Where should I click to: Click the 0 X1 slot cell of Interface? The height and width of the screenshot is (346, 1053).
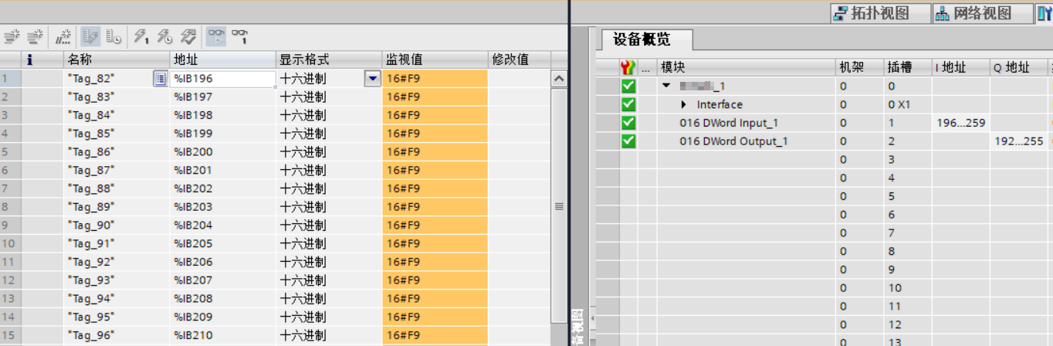[x=907, y=104]
